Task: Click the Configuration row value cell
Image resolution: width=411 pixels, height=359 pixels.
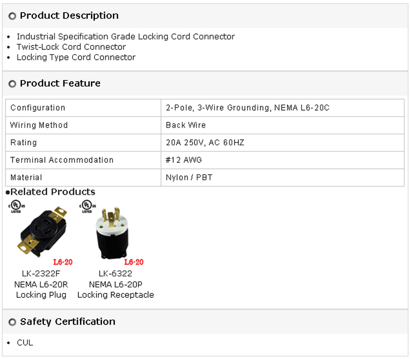Action: pyautogui.click(x=248, y=108)
